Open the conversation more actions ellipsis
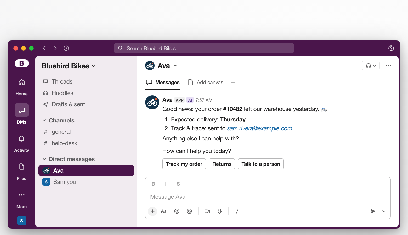The height and width of the screenshot is (235, 408). [388, 66]
